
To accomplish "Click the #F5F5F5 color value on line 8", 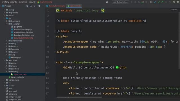I will 126,47.
